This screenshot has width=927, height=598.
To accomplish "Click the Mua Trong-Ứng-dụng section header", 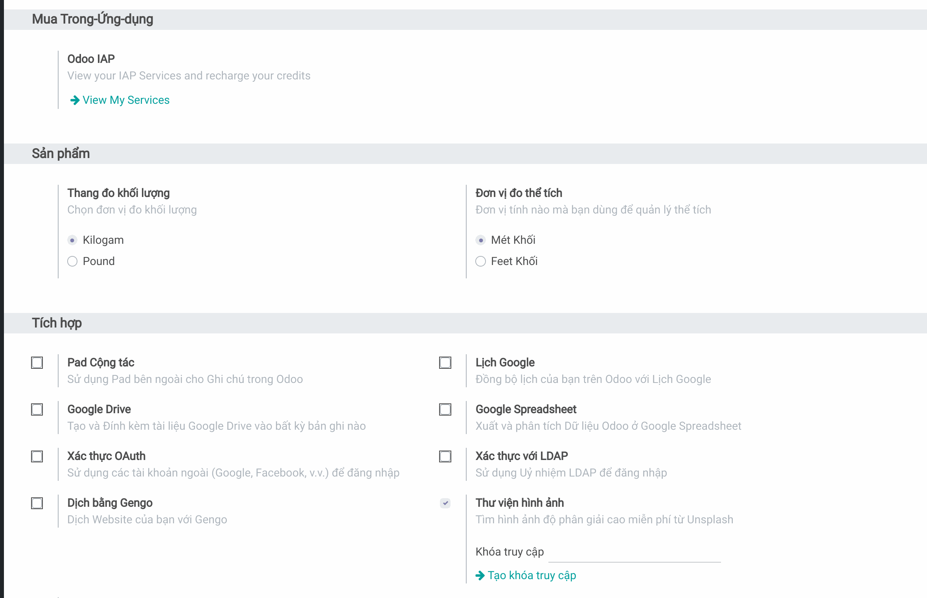I will coord(92,19).
